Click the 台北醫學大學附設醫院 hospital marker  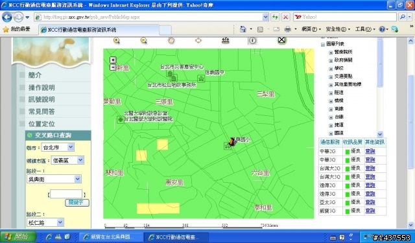click(121, 119)
